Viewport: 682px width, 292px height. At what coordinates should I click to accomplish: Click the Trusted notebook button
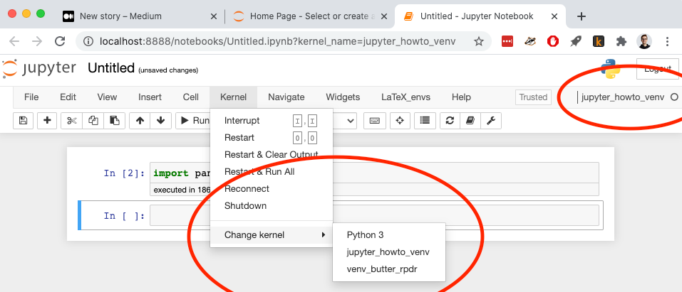coord(533,97)
